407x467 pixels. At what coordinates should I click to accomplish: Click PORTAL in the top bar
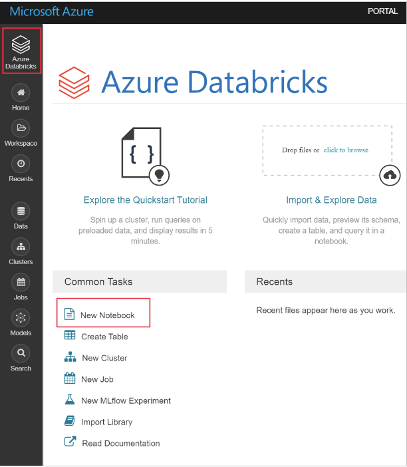(382, 11)
